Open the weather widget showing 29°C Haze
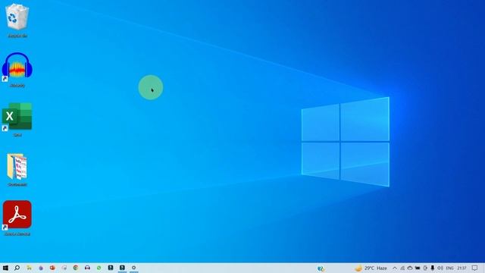 click(371, 268)
